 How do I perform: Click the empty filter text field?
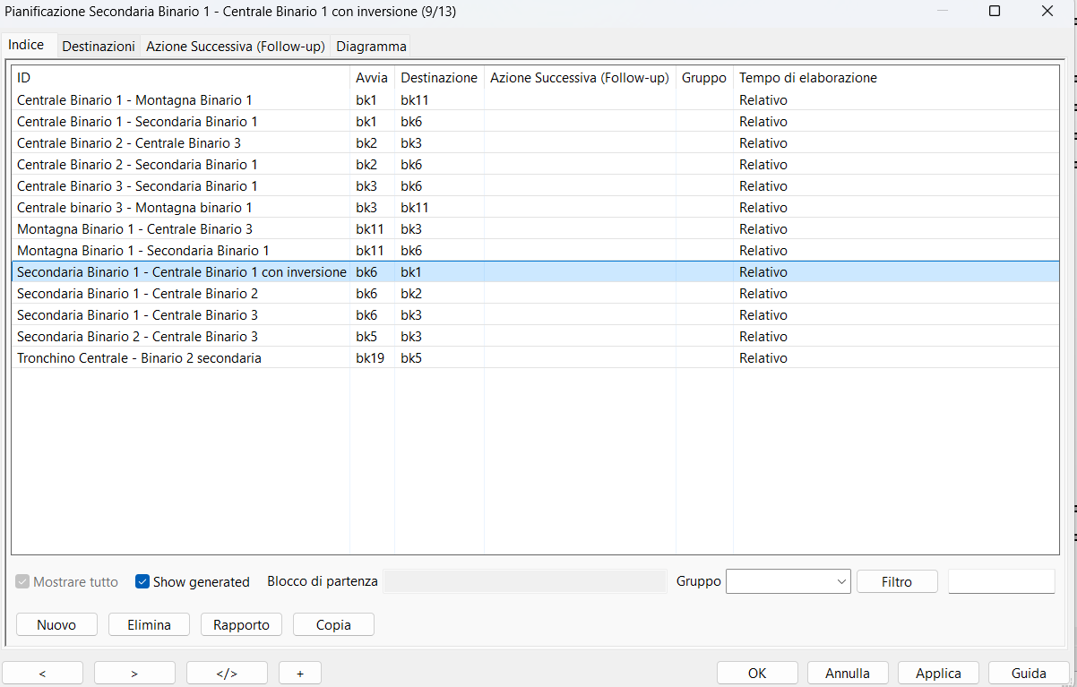coord(1001,581)
